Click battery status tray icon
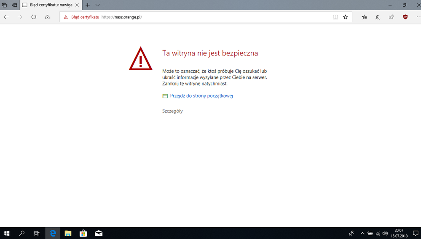This screenshot has width=421, height=239. pos(370,233)
